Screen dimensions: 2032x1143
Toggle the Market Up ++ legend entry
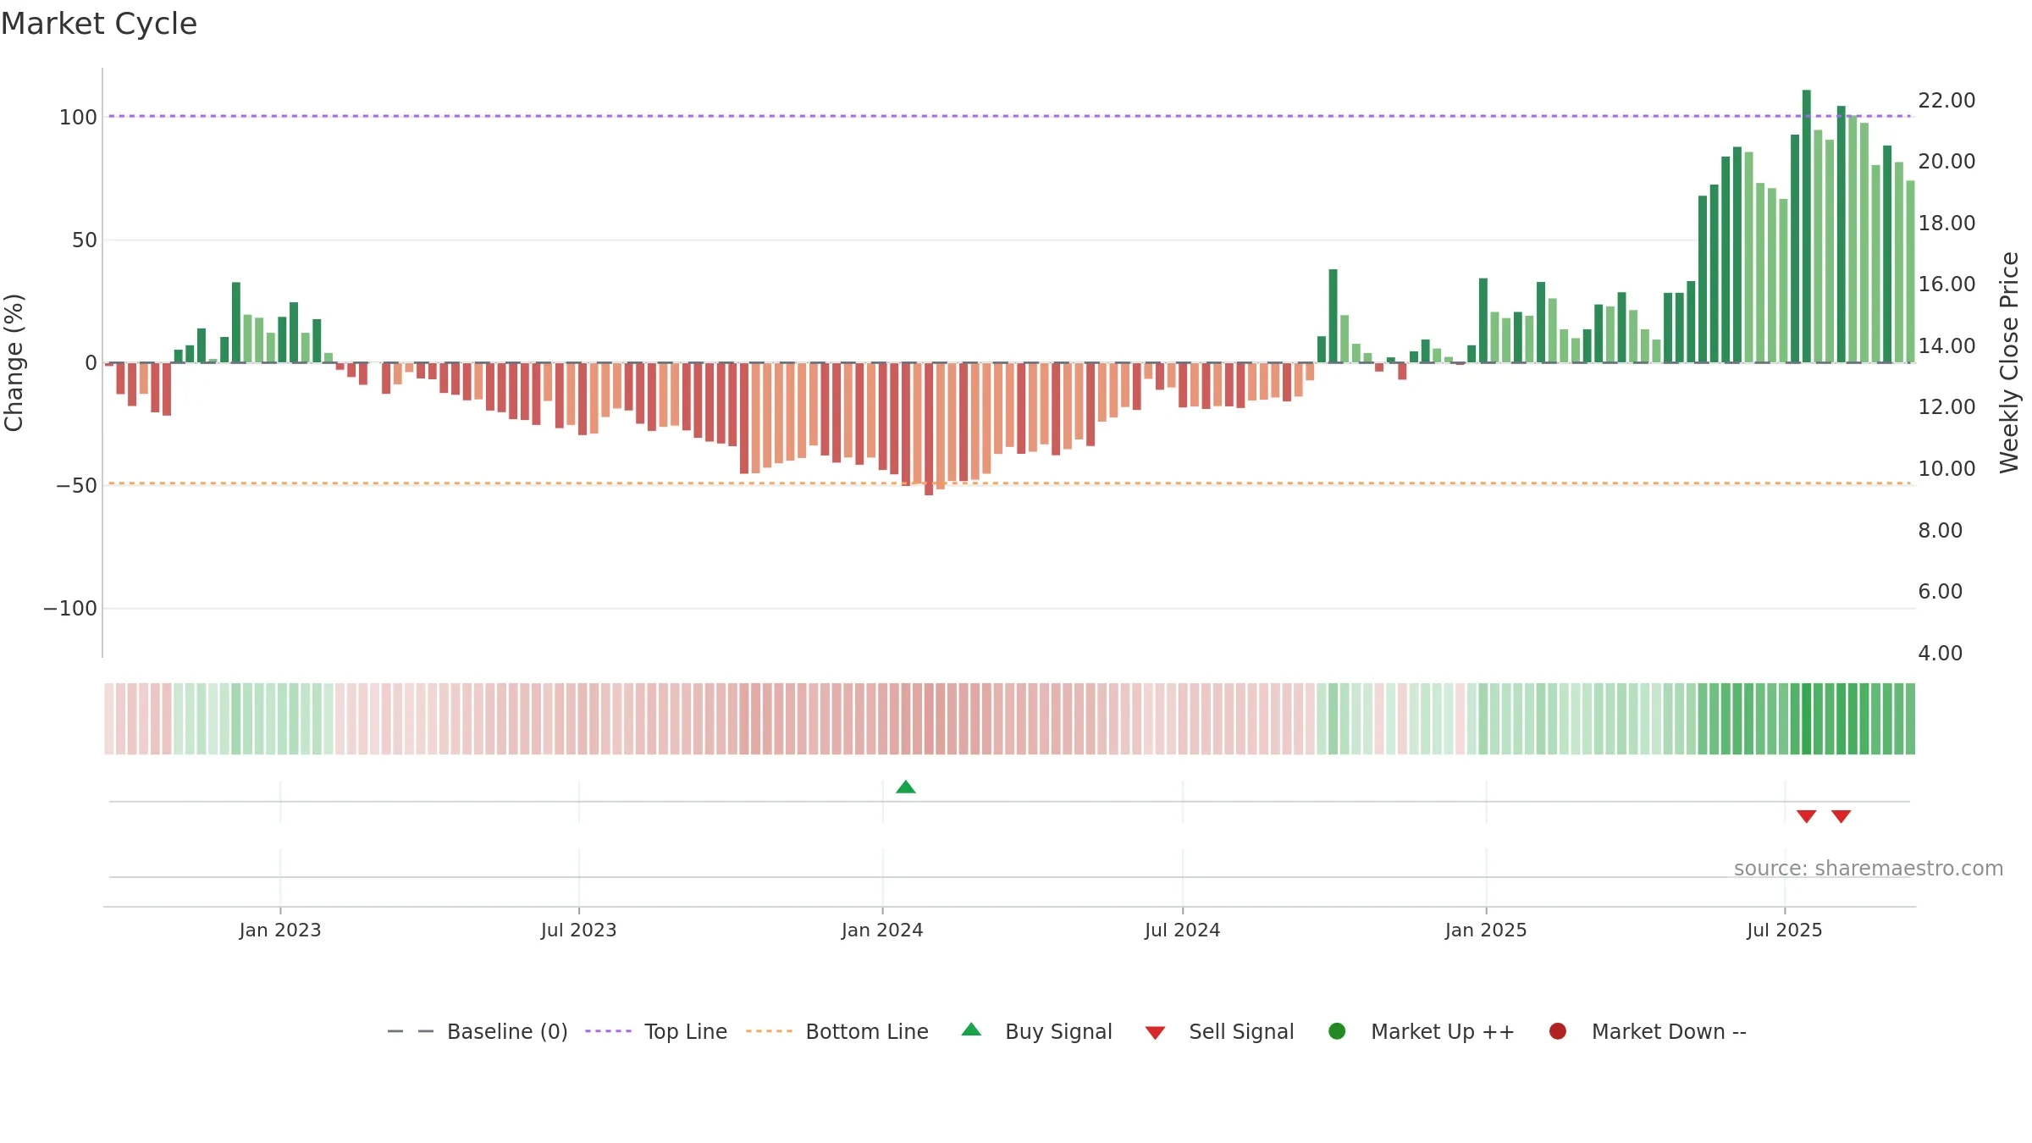1422,1031
